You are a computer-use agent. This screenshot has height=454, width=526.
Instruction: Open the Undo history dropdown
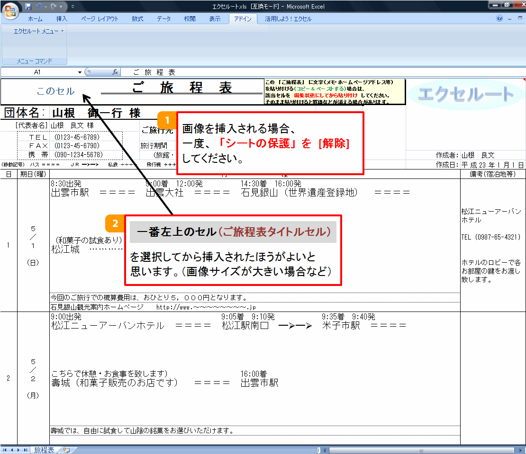coord(45,6)
